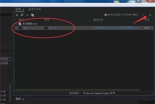Open the 渲染程序 Mercury Playback Engine dropdown

click(x=118, y=93)
